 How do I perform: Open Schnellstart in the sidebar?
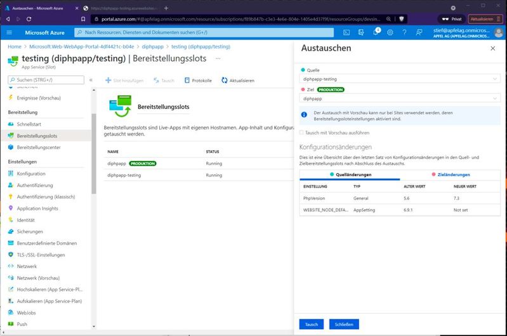(29, 124)
